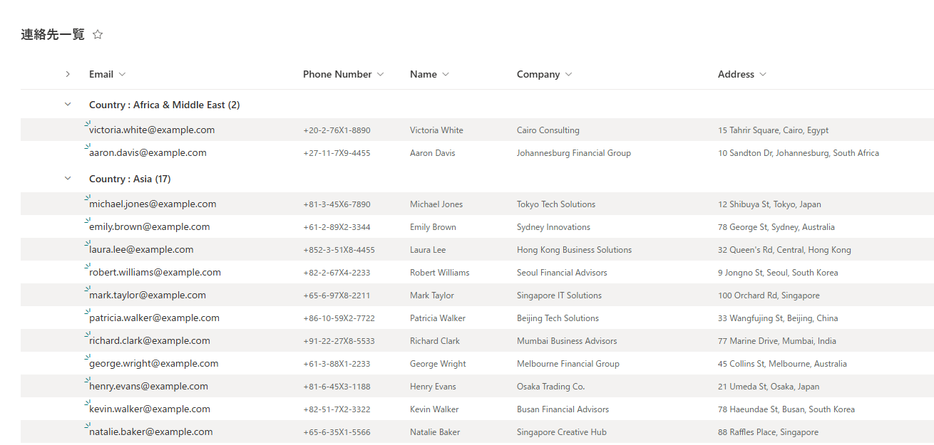Click phone number +81-3-45X6-7890
This screenshot has width=934, height=445.
tap(337, 204)
